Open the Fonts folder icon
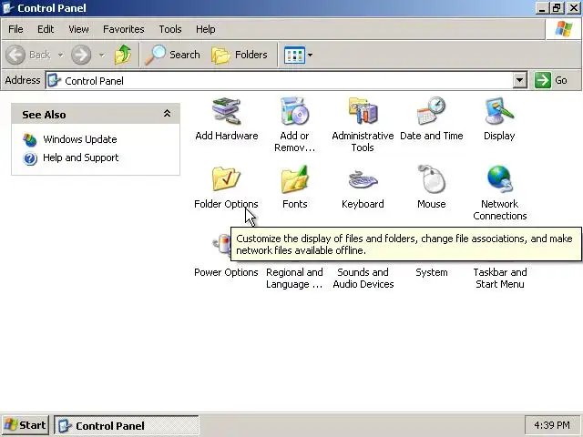The image size is (583, 437). [x=294, y=179]
